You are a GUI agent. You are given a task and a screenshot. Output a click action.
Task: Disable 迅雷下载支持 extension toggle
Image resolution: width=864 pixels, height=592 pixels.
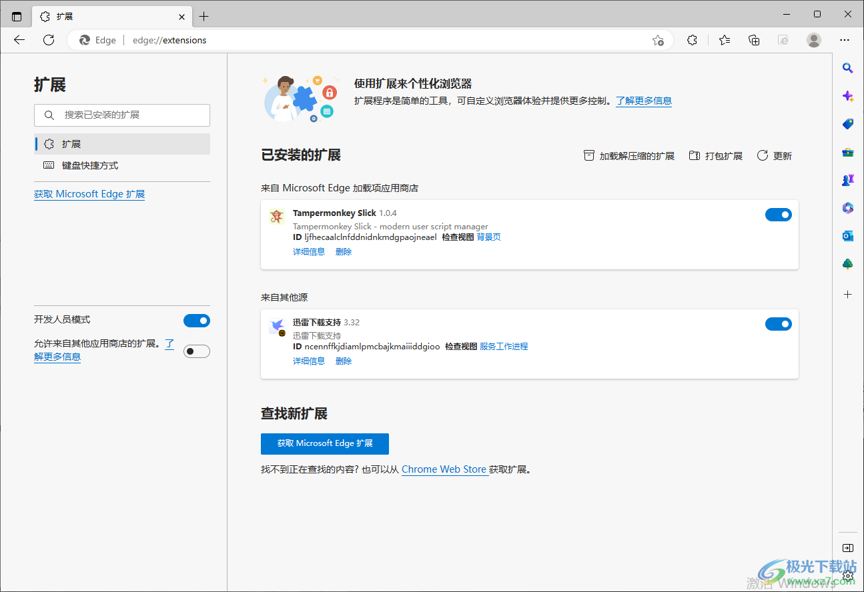[x=779, y=324]
